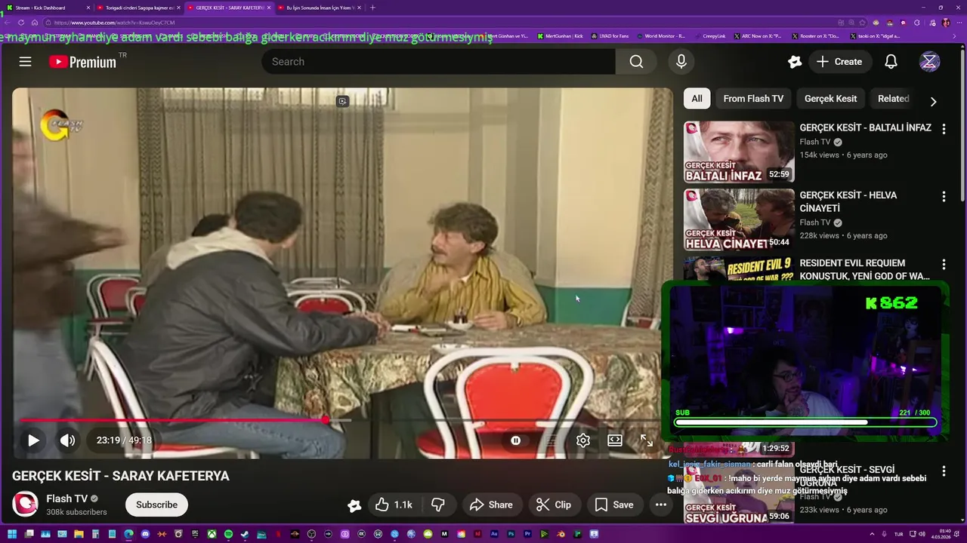Open YouTube notifications bell

[891, 62]
